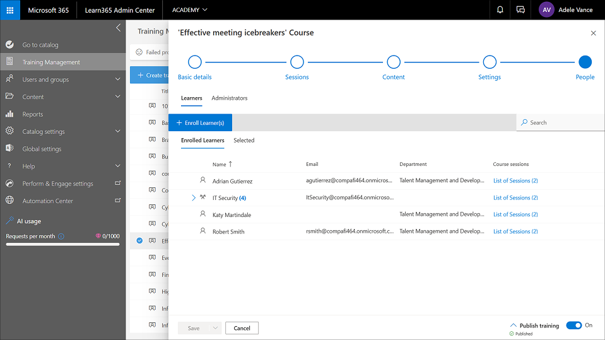The image size is (605, 340).
Task: Click the Create training button
Action: [150, 75]
